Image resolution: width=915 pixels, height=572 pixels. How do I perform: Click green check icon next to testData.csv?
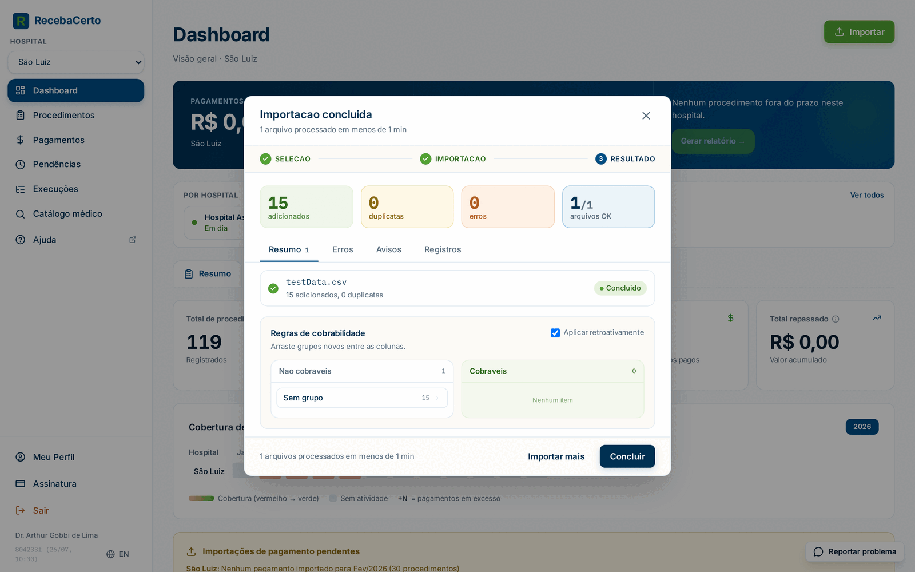(x=273, y=288)
